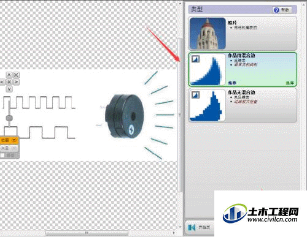Switch view to 矢量 (V) vector
Screen dimensions: 307x237
tap(9, 148)
